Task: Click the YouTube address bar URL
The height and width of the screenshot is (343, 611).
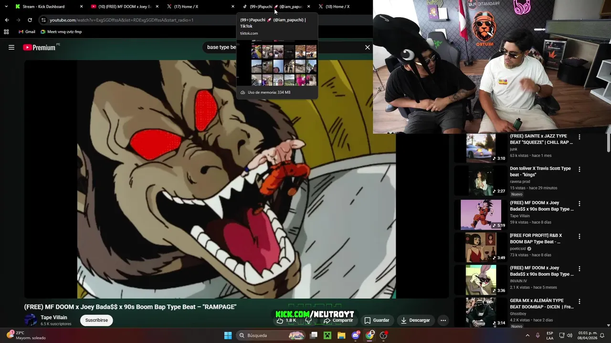Action: click(x=122, y=20)
